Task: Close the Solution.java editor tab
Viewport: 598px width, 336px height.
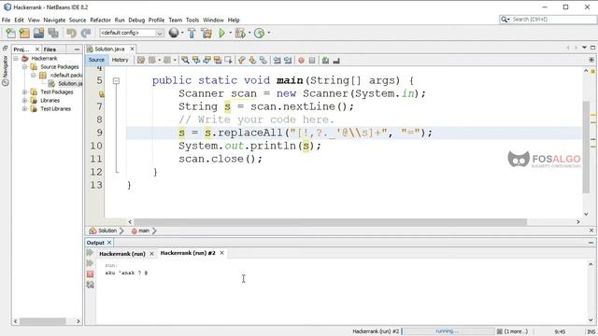Action: pos(132,49)
